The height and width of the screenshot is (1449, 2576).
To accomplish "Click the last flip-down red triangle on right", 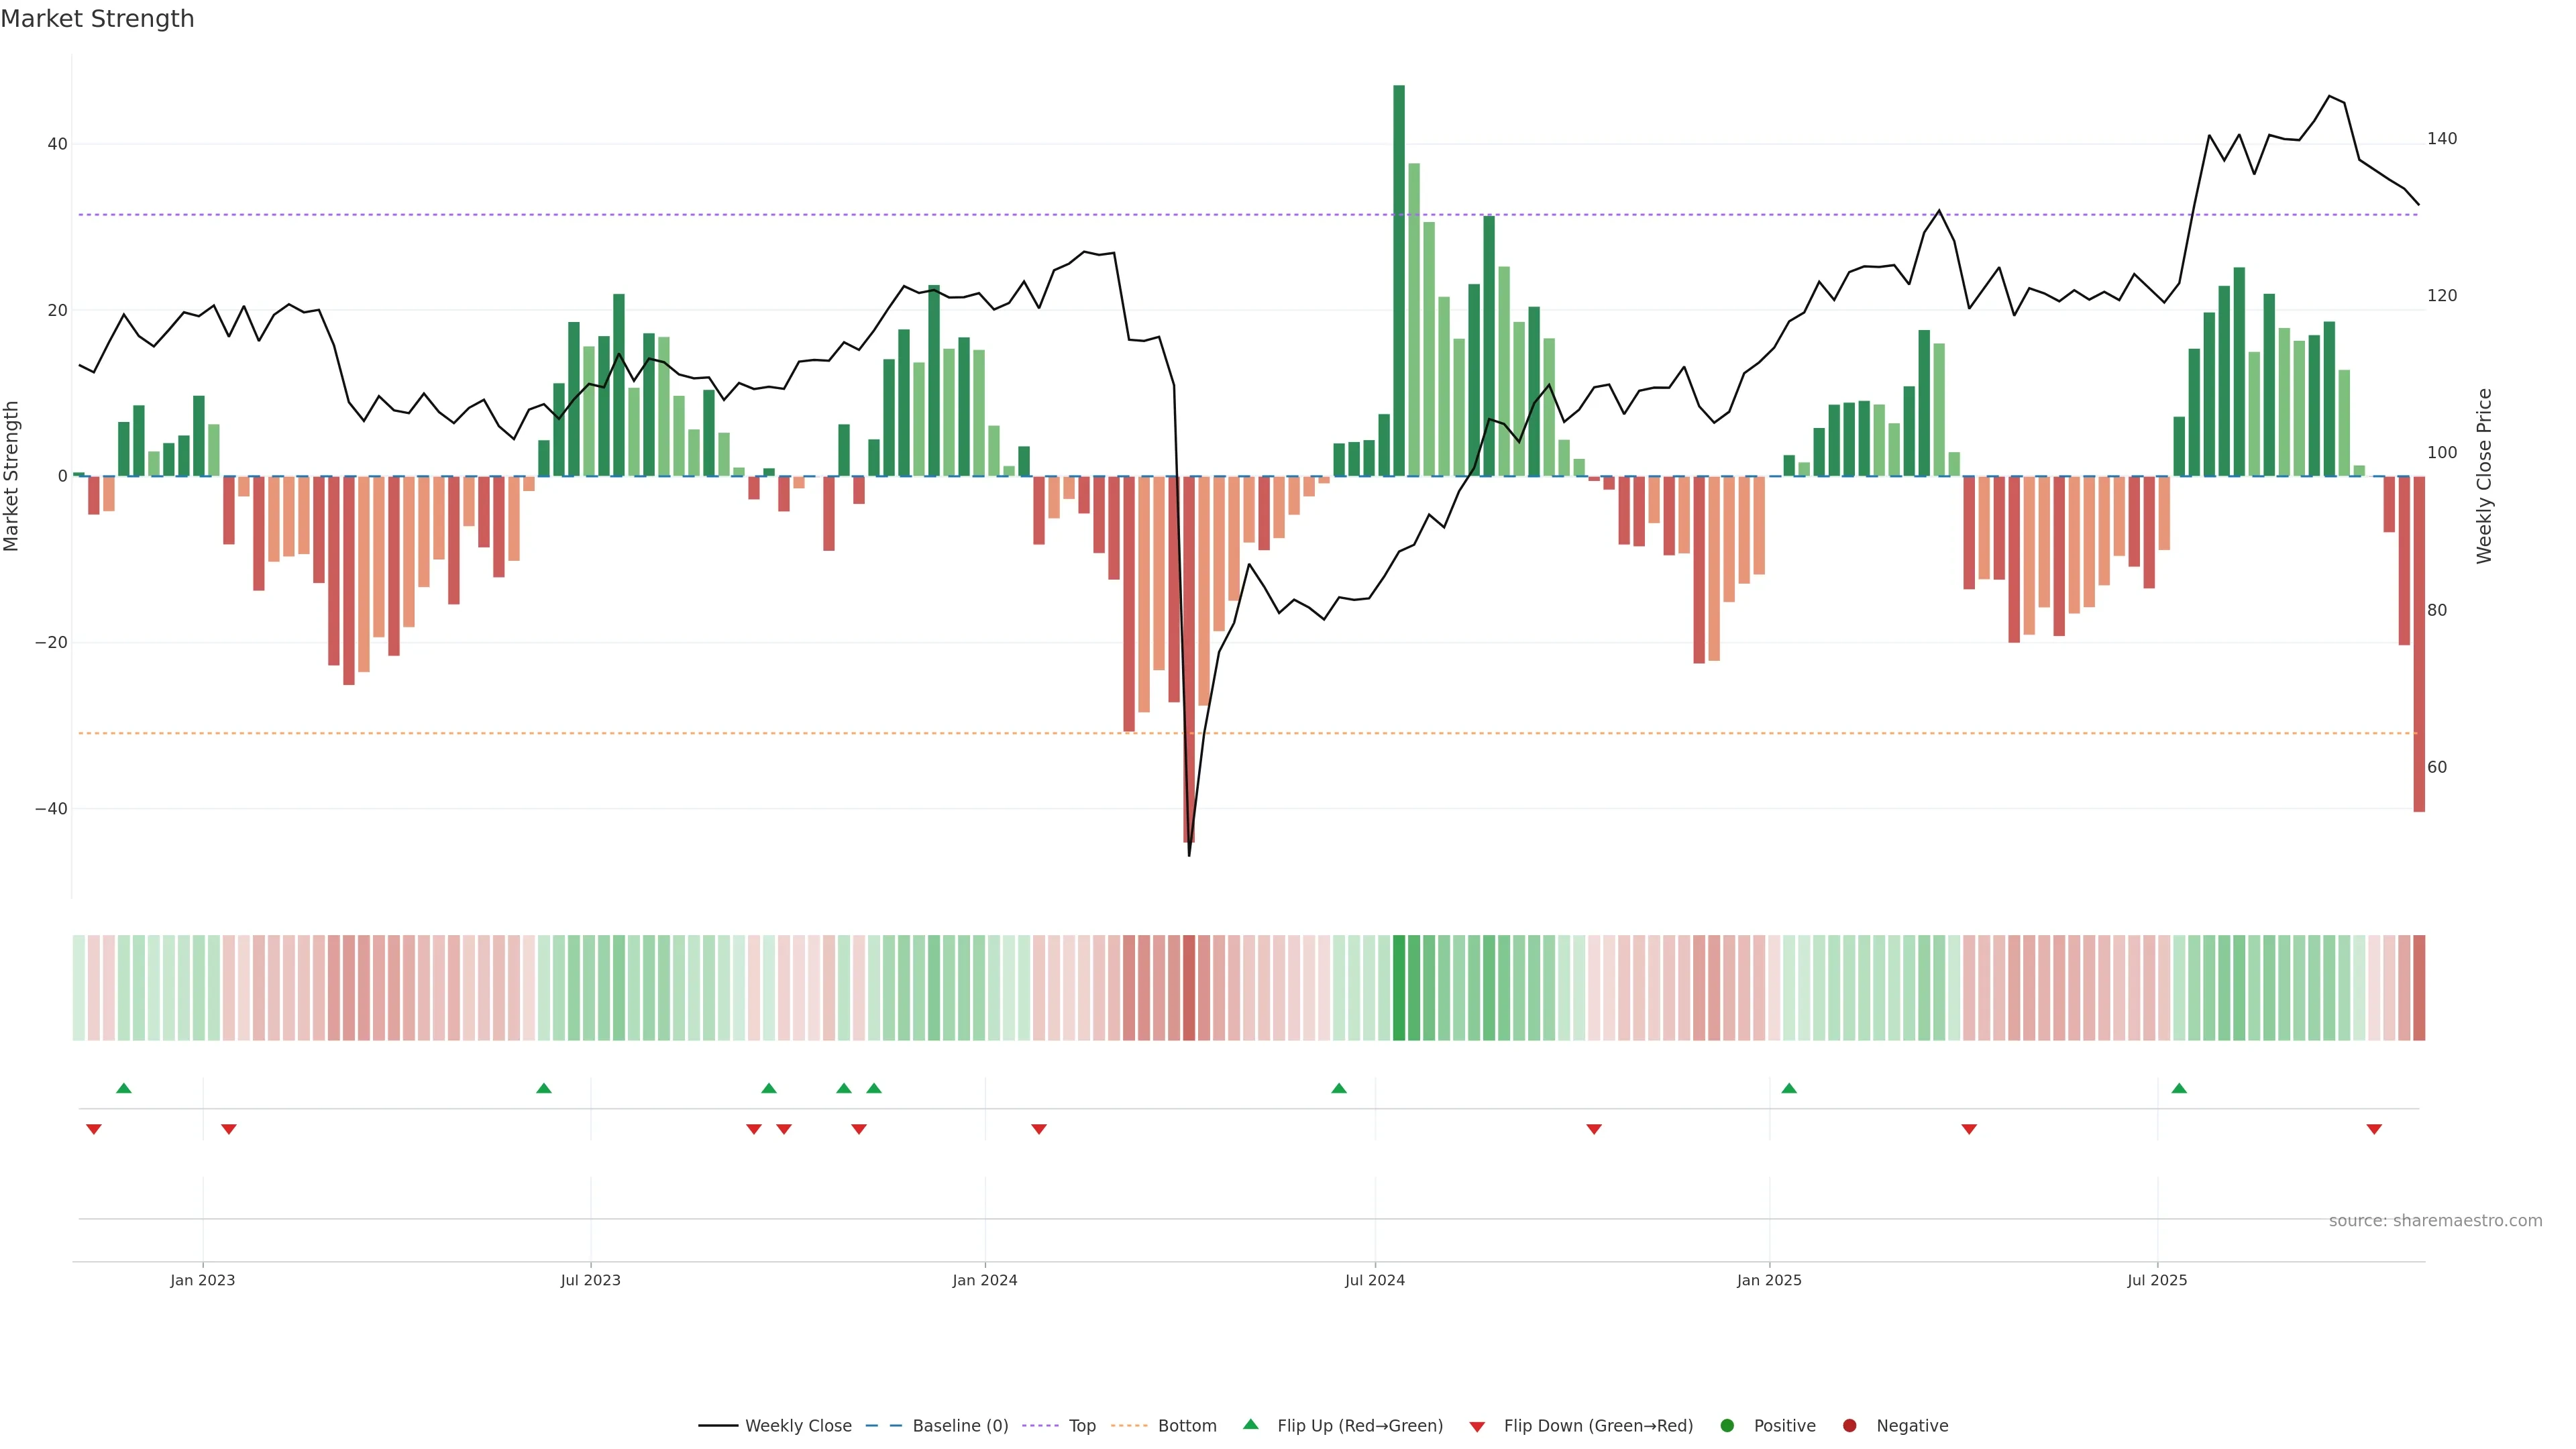I will (x=2374, y=1129).
